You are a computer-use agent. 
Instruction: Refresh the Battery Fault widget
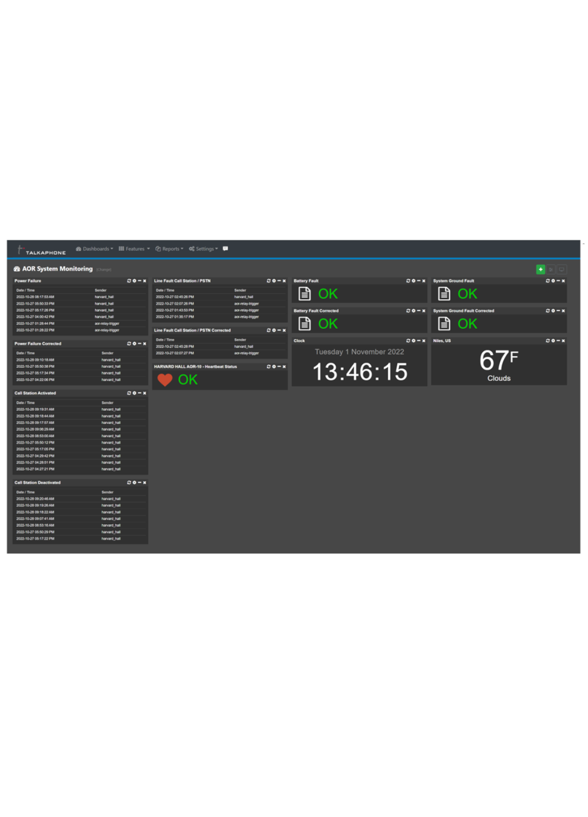pos(408,281)
